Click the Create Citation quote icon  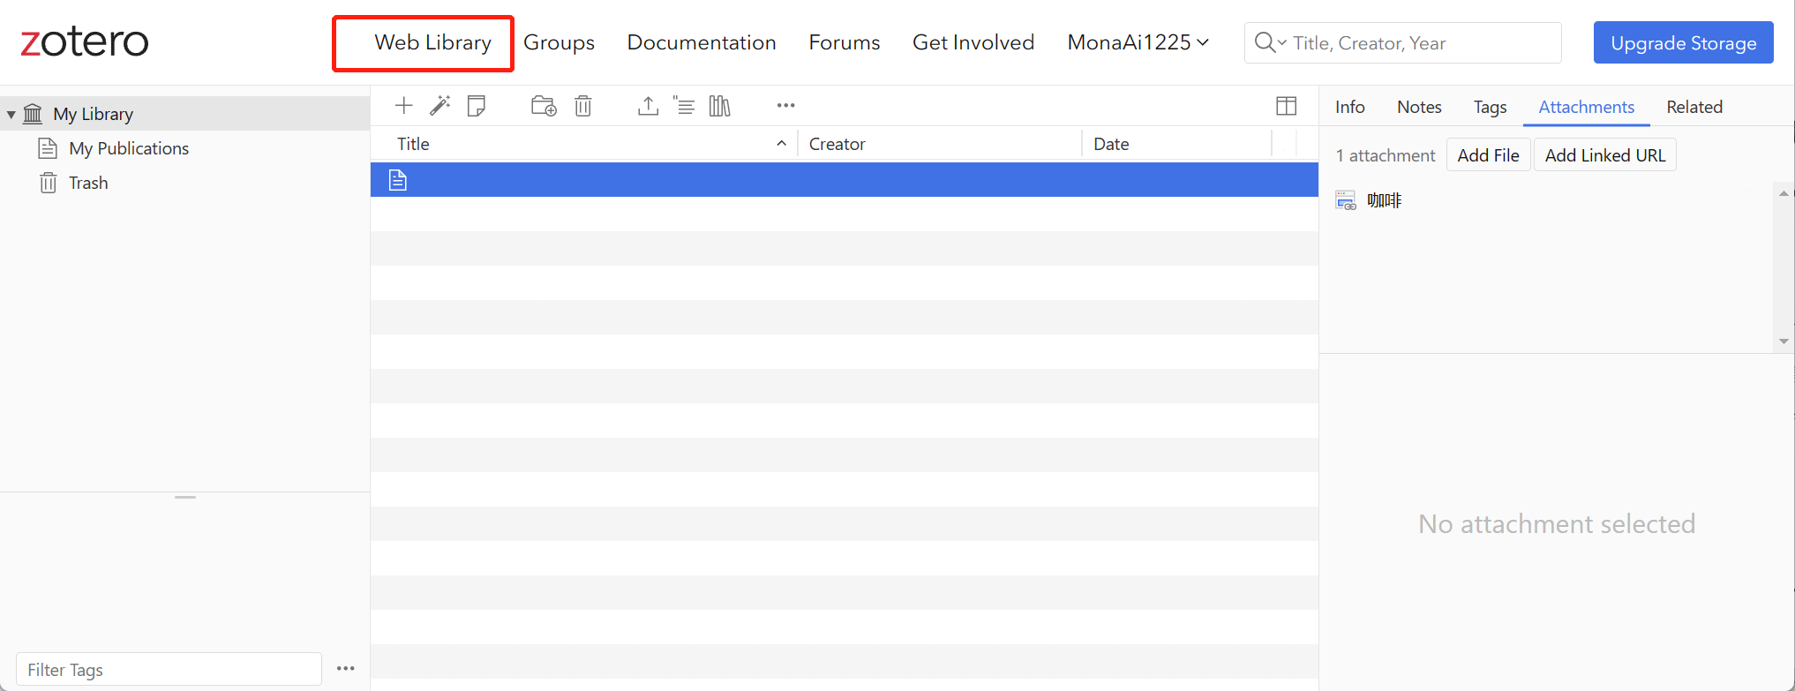click(684, 106)
